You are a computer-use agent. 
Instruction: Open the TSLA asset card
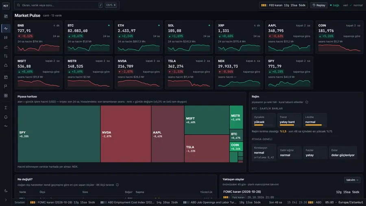(189, 72)
